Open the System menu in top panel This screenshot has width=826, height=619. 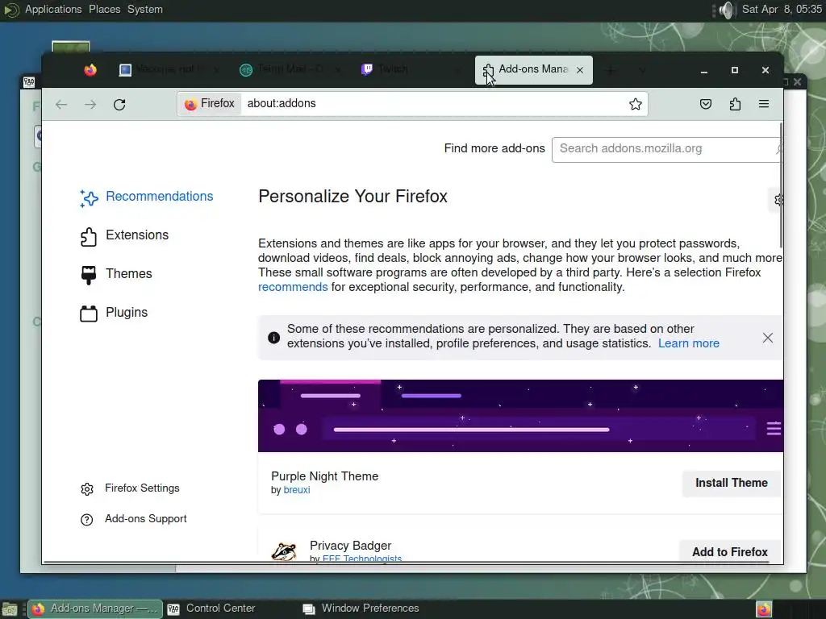[x=145, y=10]
